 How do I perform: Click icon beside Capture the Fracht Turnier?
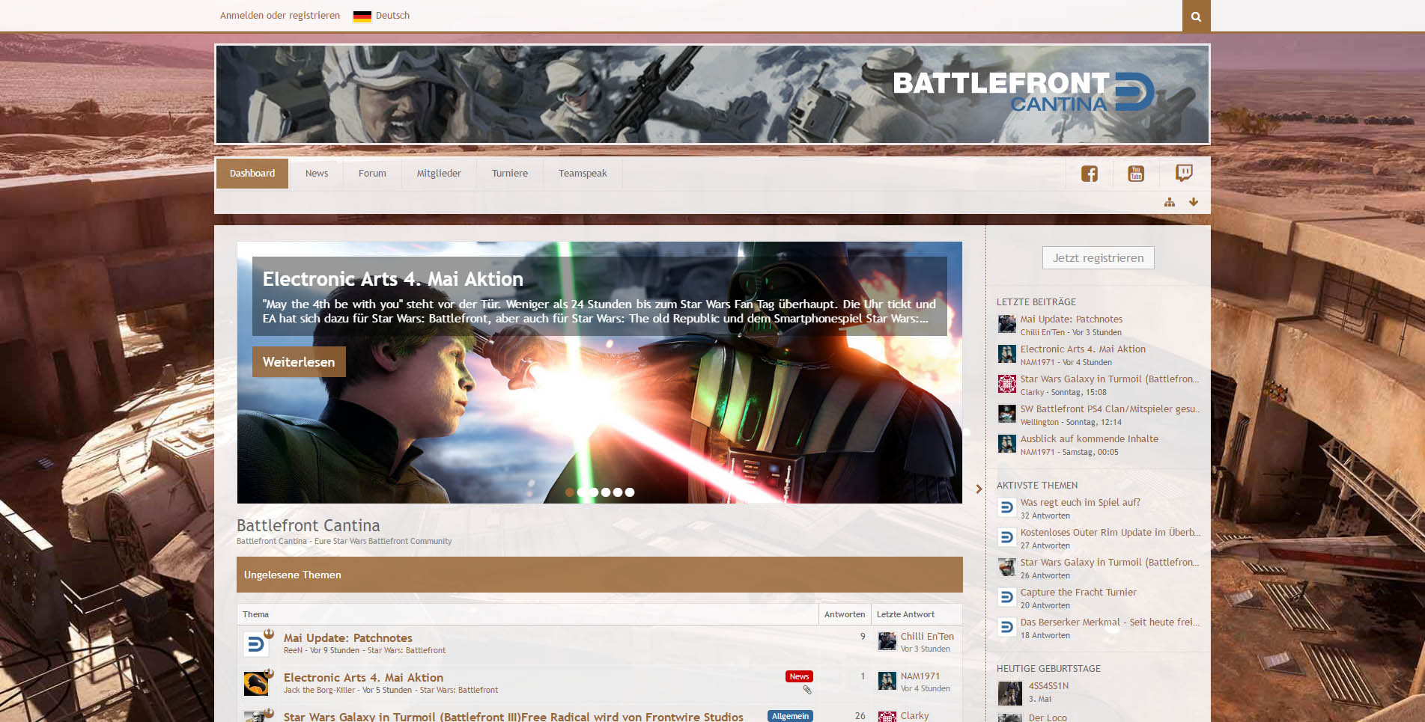(1007, 597)
